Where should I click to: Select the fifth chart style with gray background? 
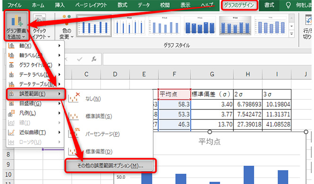(x=235, y=25)
